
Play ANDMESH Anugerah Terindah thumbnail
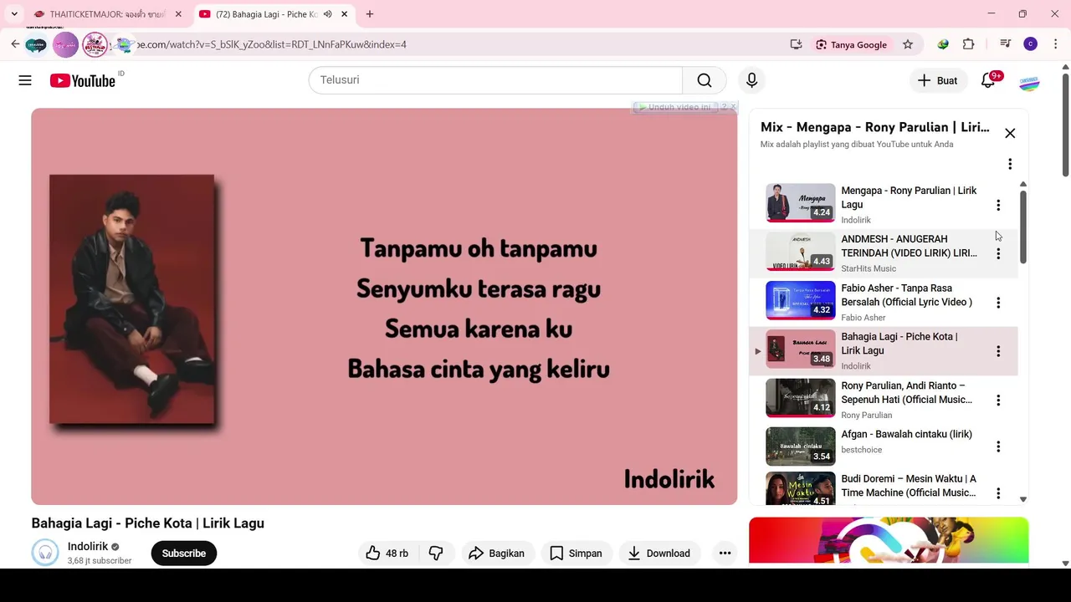pyautogui.click(x=801, y=252)
